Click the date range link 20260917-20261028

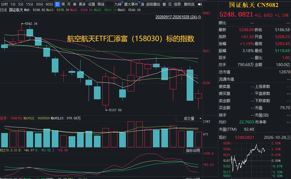pos(176,17)
